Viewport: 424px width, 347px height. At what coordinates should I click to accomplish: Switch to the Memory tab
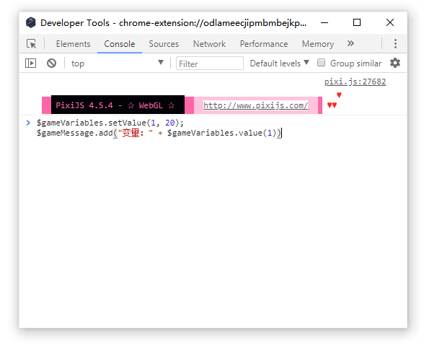point(318,44)
